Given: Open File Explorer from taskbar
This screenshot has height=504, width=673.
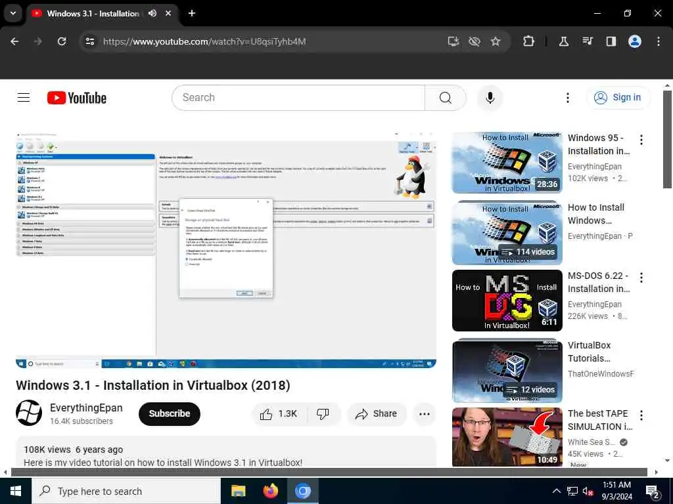Looking at the screenshot, I should [x=238, y=491].
